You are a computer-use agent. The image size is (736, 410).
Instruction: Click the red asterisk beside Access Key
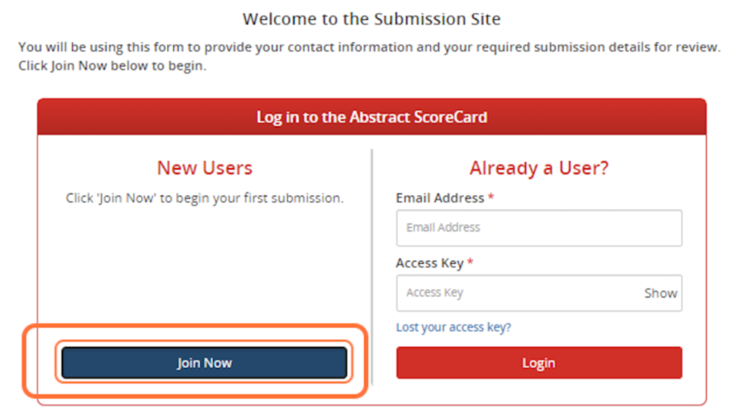point(470,263)
